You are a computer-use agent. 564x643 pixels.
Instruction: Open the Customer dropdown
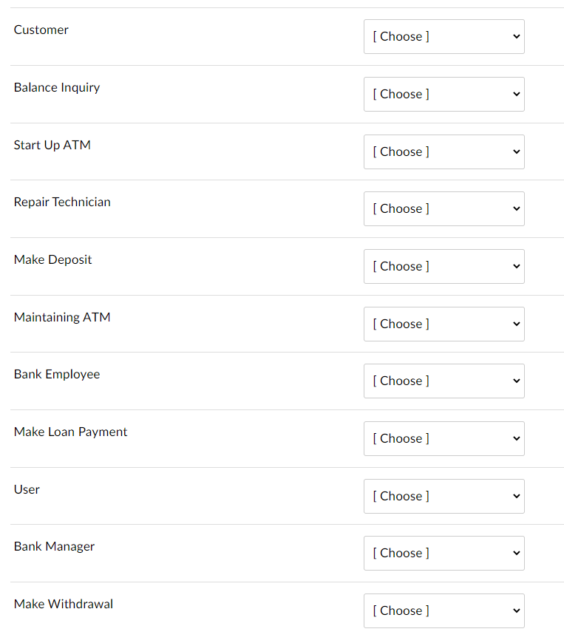(x=444, y=36)
